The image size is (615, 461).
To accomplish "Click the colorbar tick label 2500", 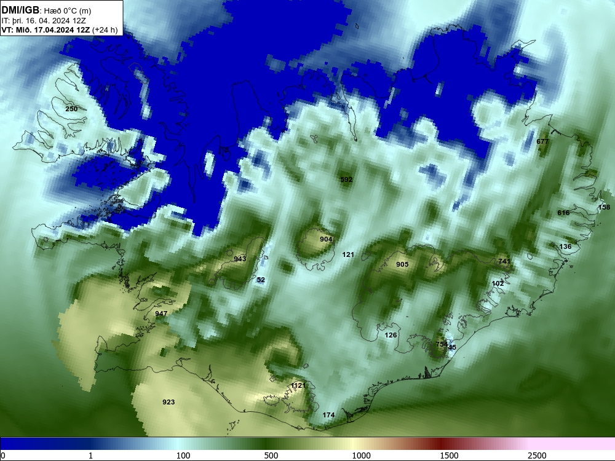I will pyautogui.click(x=537, y=455).
